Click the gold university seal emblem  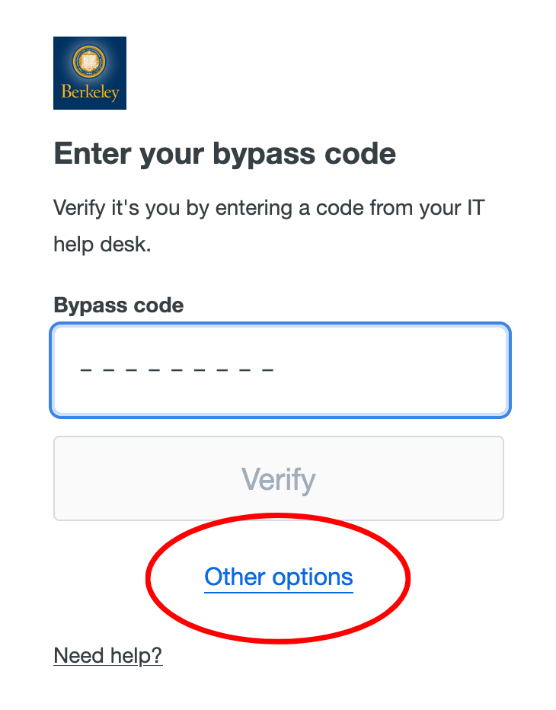[89, 61]
